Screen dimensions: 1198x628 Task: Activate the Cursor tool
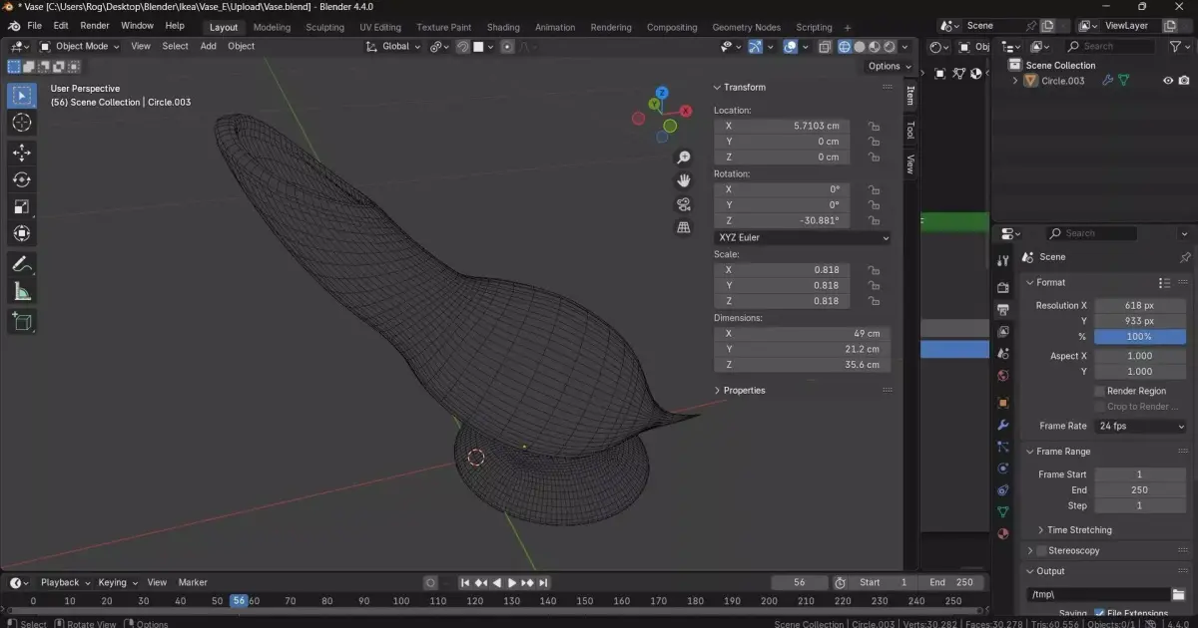pos(22,123)
